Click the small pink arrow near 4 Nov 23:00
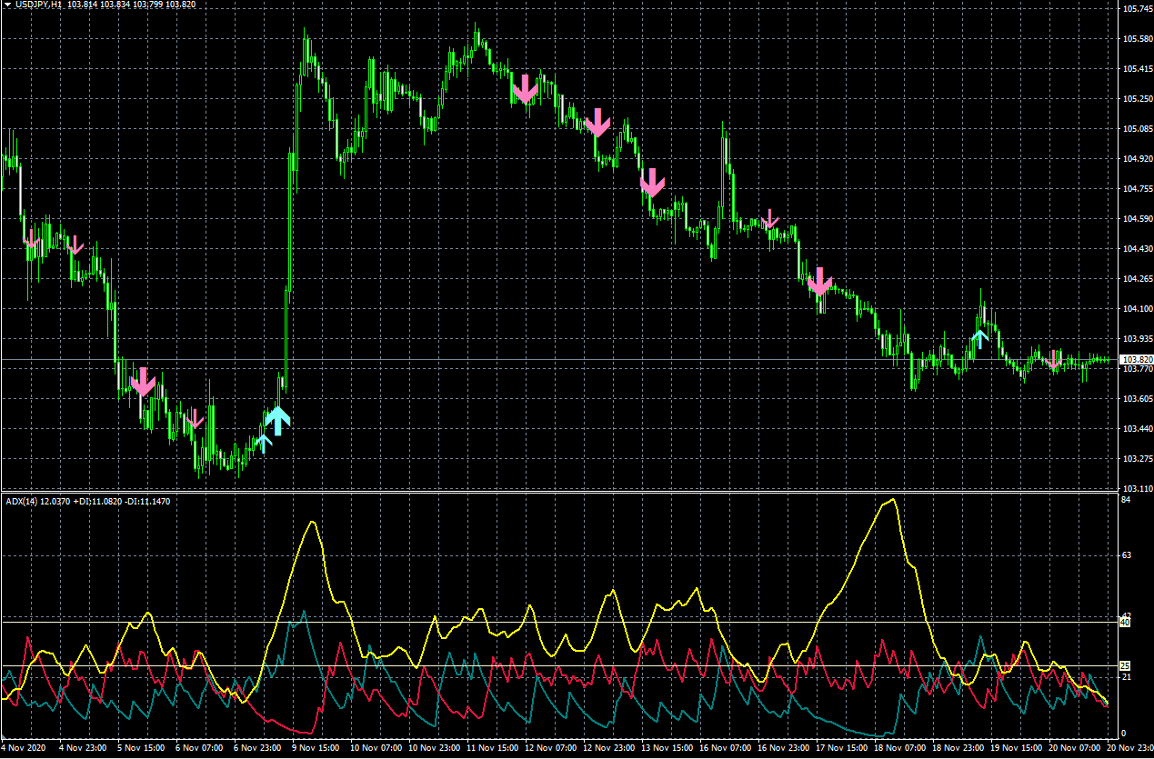 (75, 245)
